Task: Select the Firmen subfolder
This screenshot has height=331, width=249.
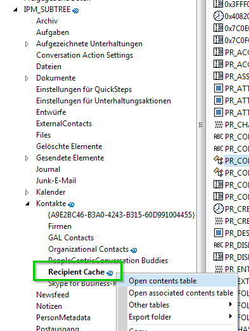Action: pyautogui.click(x=60, y=226)
